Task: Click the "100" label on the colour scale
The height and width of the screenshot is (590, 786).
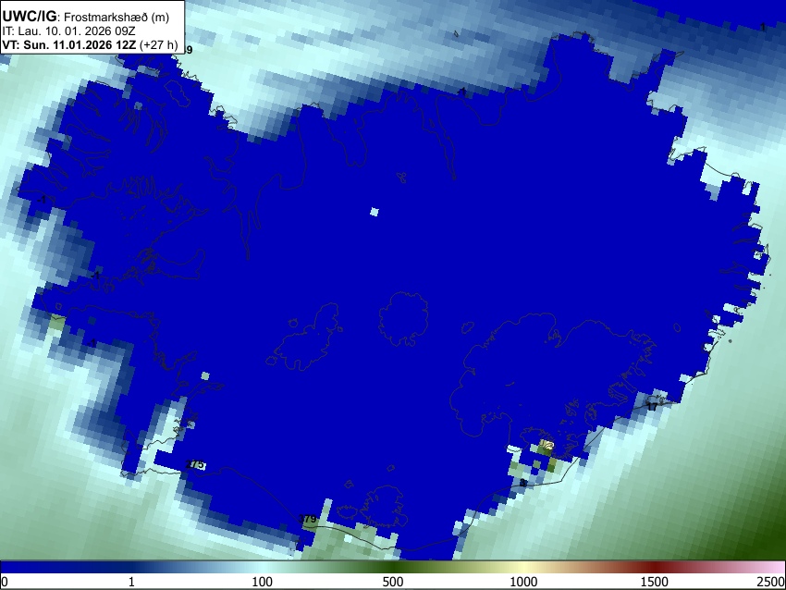Action: (263, 582)
